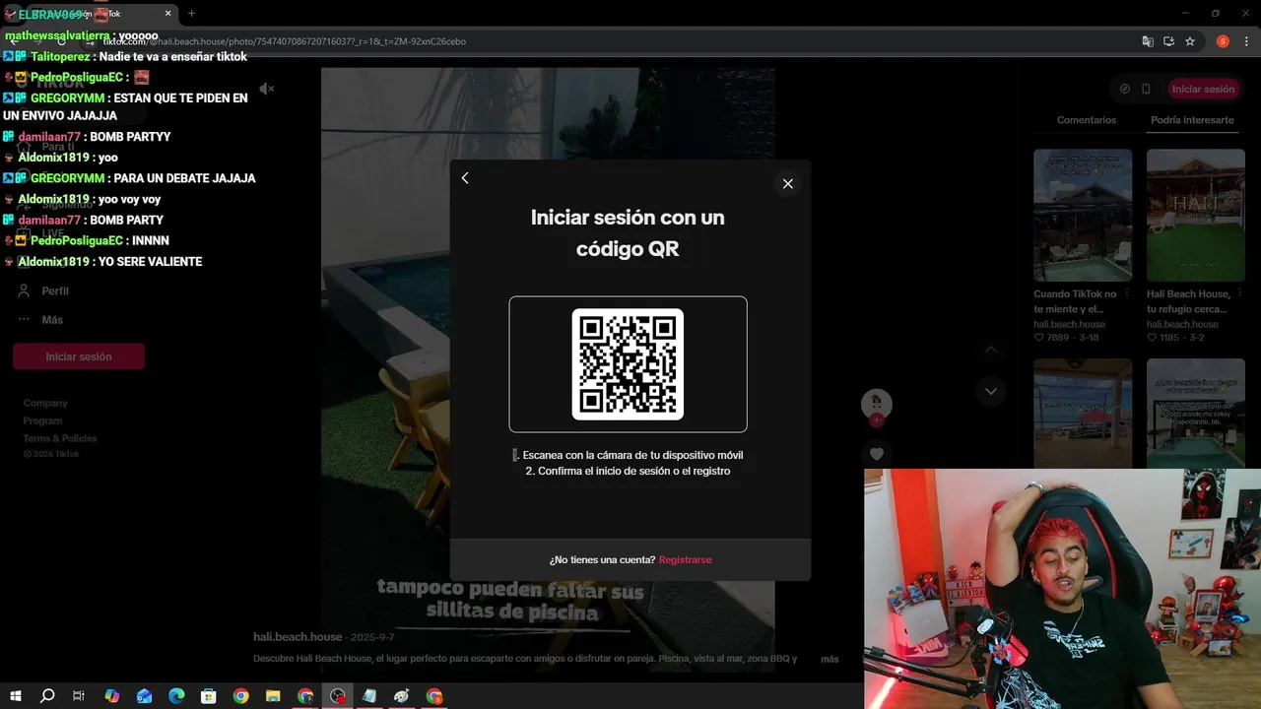Like the post with the heart icon
The image size is (1261, 709).
coord(877,454)
